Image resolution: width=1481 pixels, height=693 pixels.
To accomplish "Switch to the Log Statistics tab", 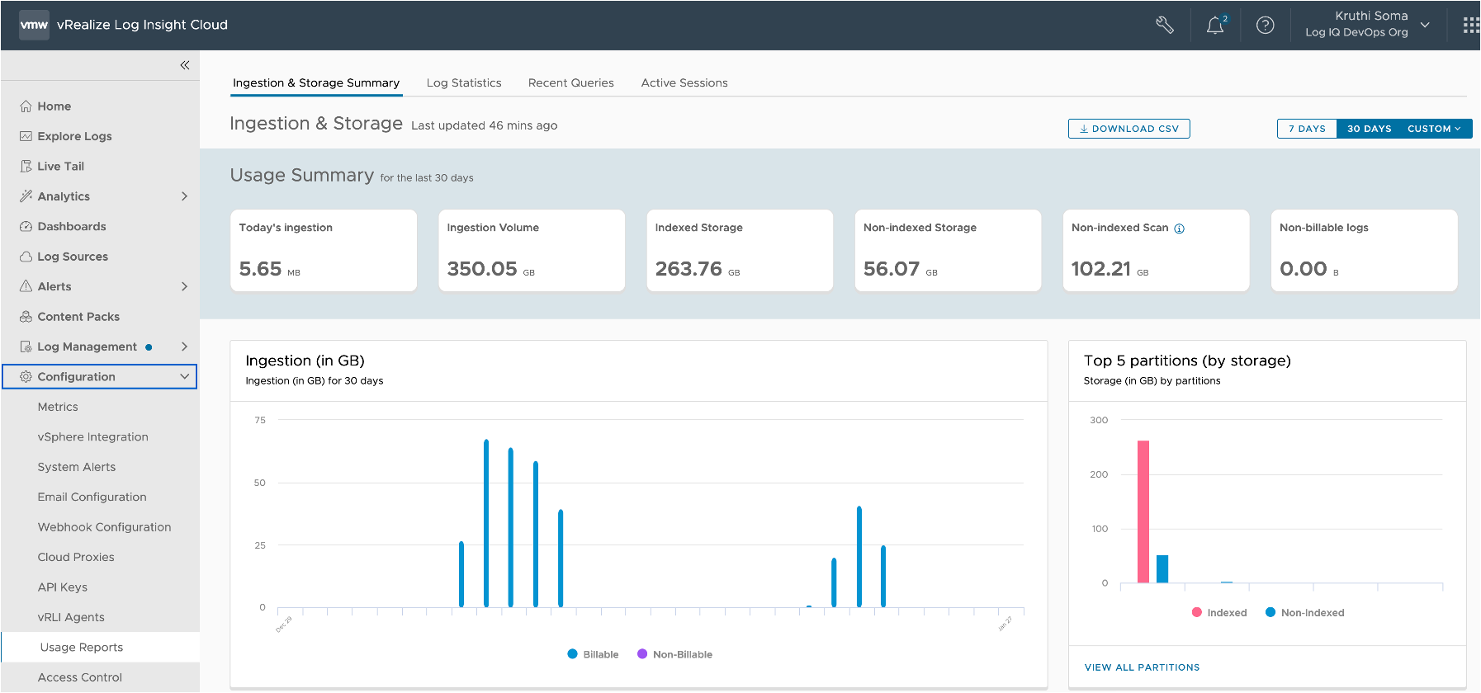I will (x=464, y=83).
